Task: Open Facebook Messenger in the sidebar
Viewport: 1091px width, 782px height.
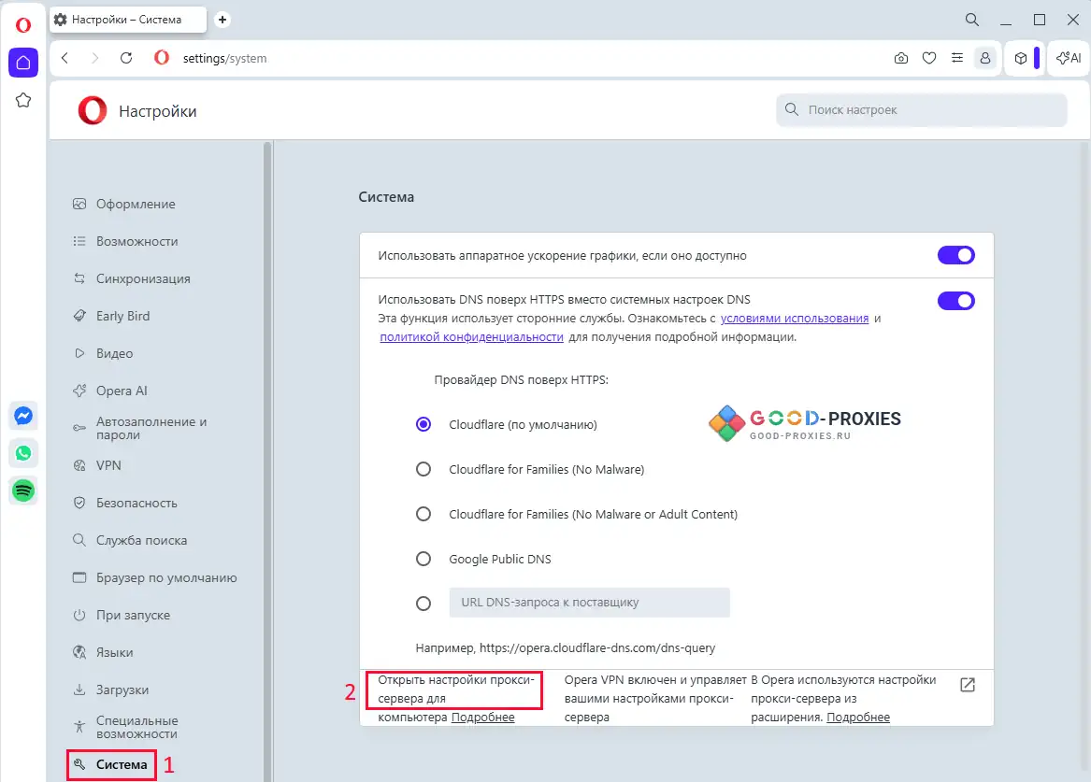Action: [23, 416]
